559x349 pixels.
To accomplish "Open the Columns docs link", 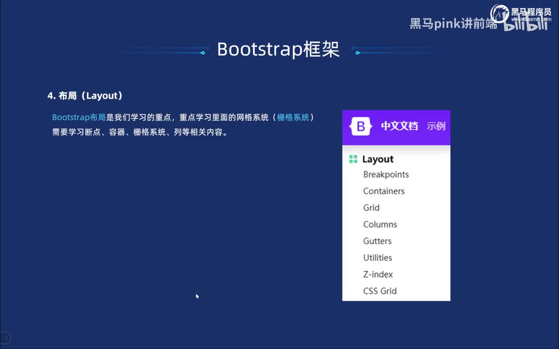I will point(380,224).
